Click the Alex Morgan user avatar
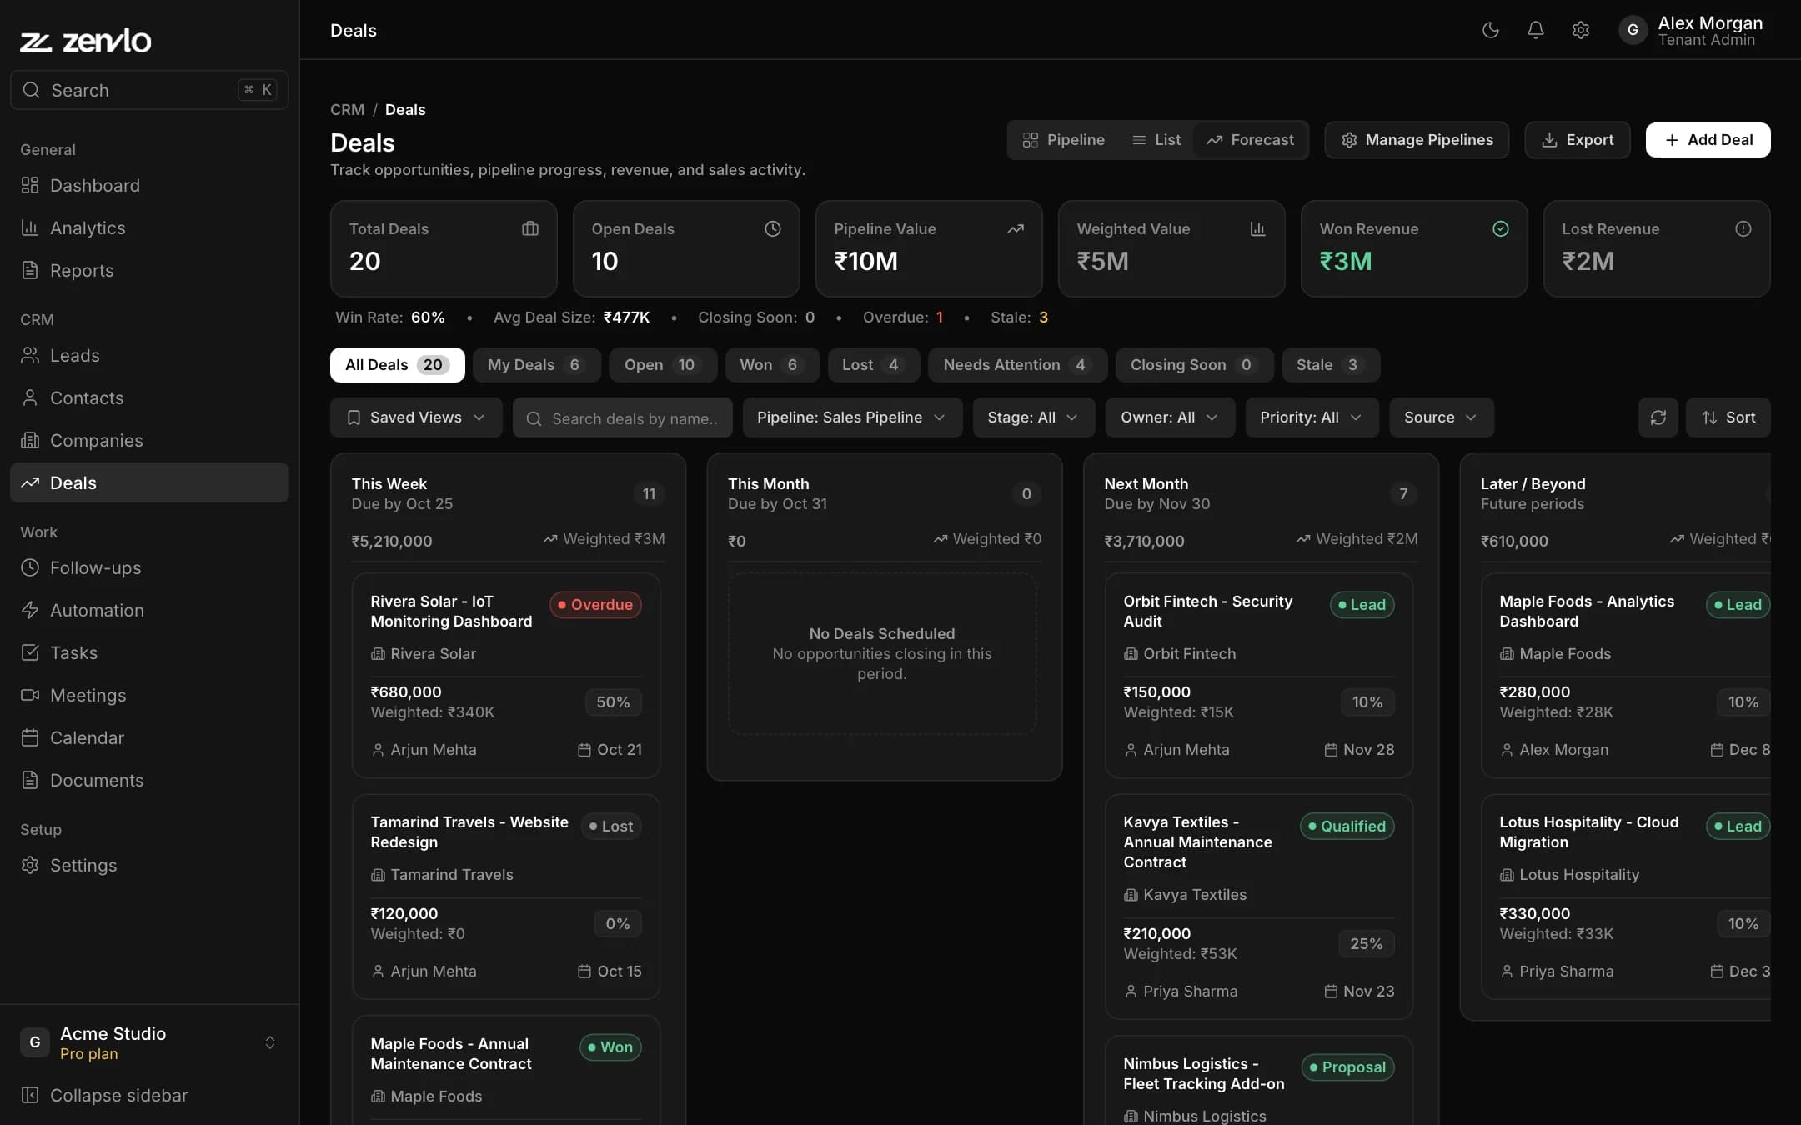 [1633, 30]
